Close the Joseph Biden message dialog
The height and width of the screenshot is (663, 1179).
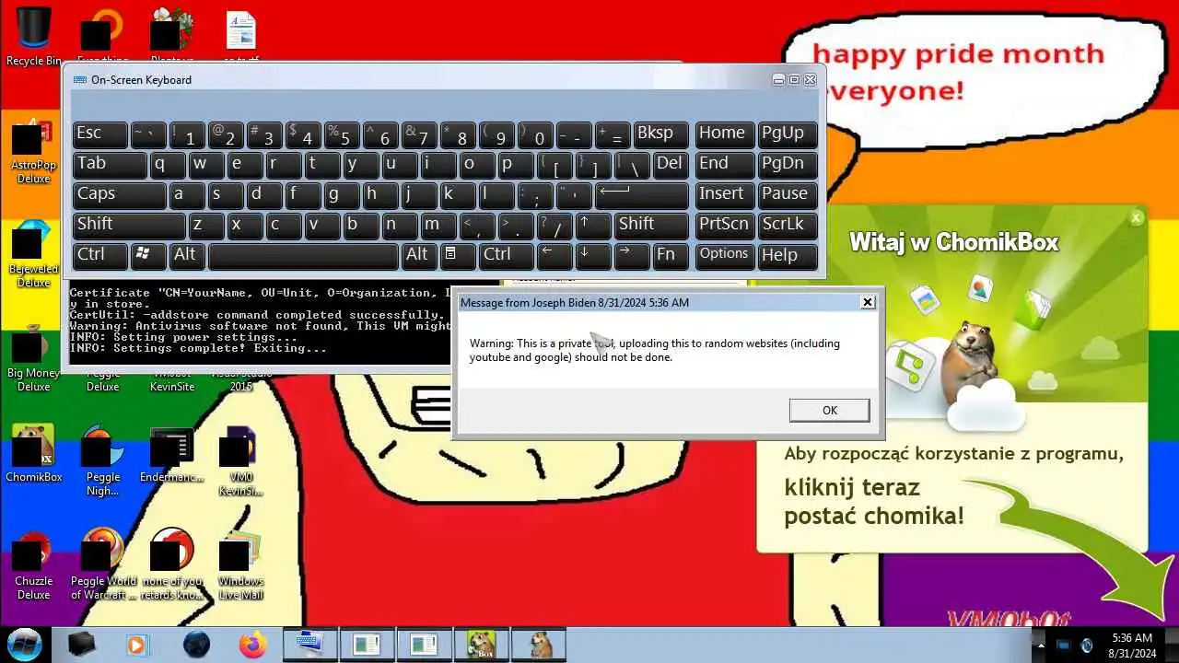point(867,302)
